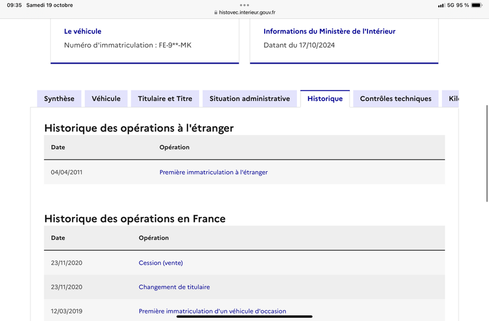Switch to the Véhicule tab

pos(106,98)
